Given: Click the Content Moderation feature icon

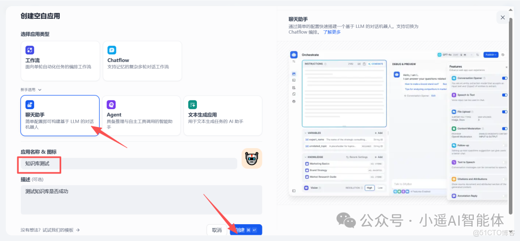Looking at the screenshot, I should click(454, 128).
